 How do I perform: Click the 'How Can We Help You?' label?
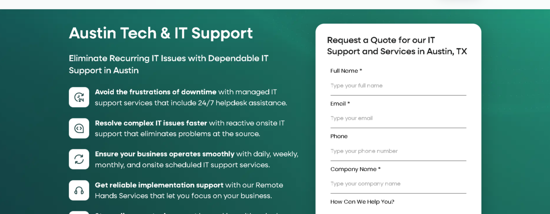[x=362, y=202]
